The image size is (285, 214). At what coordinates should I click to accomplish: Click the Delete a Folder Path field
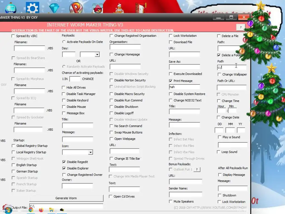[232, 67]
